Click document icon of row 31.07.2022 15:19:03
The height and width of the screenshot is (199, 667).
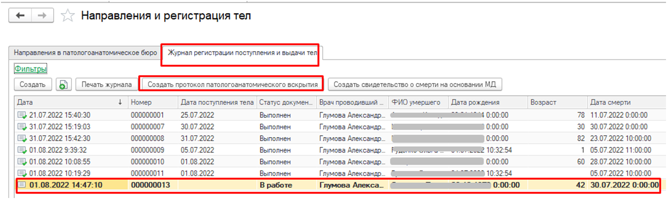point(22,127)
